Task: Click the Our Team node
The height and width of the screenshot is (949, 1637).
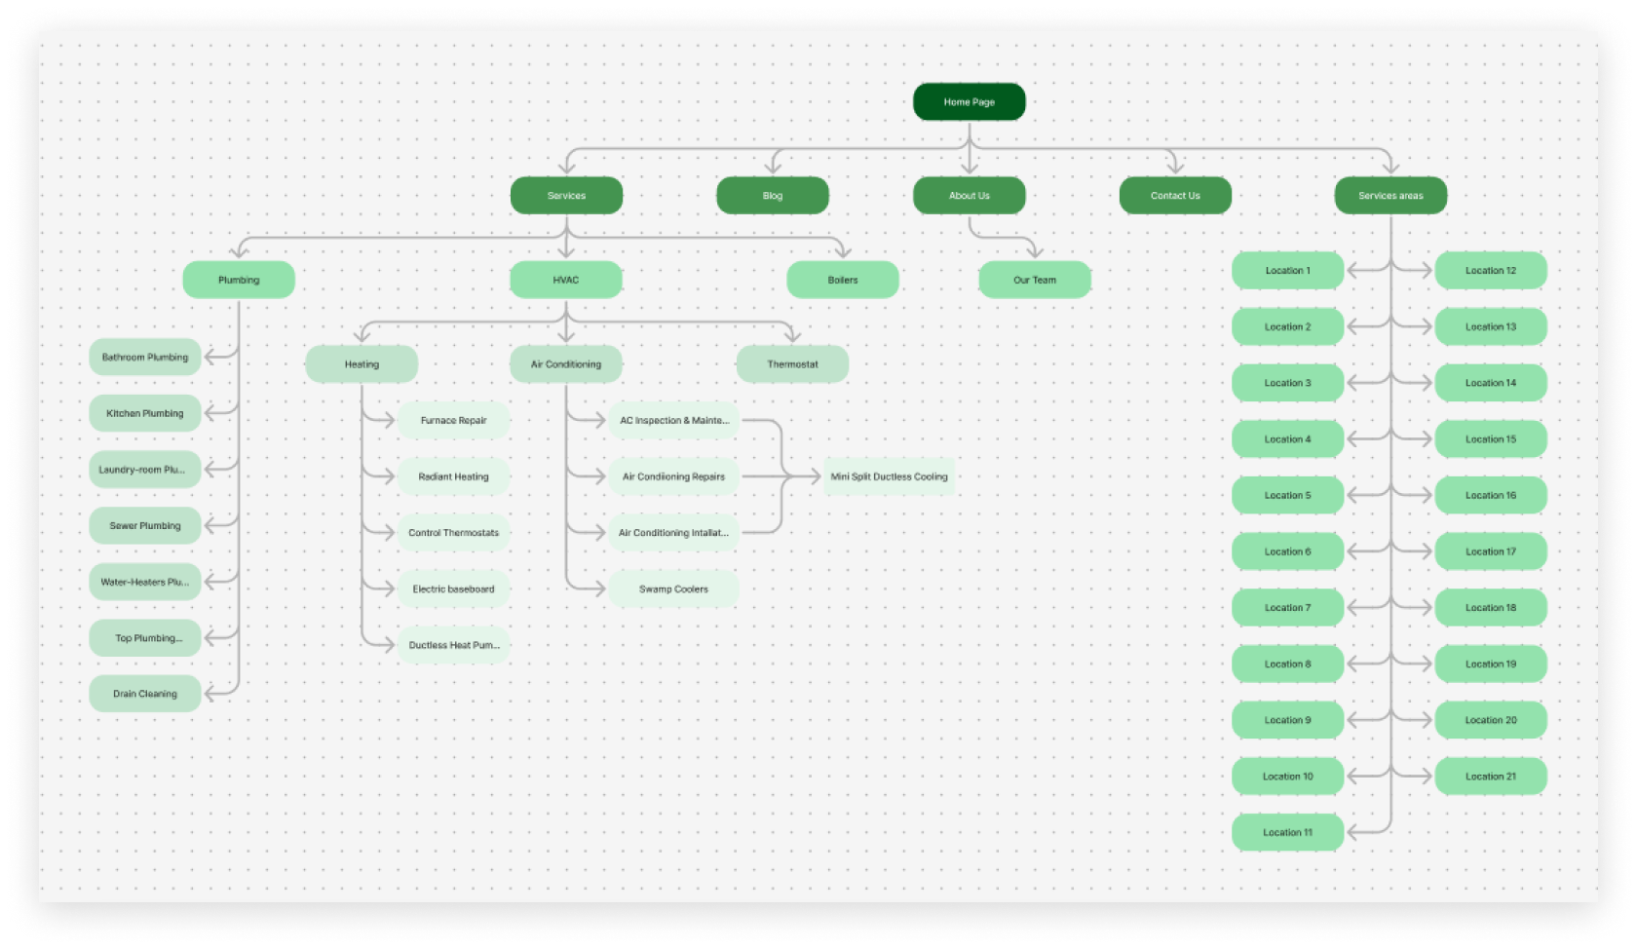Action: pos(1034,280)
